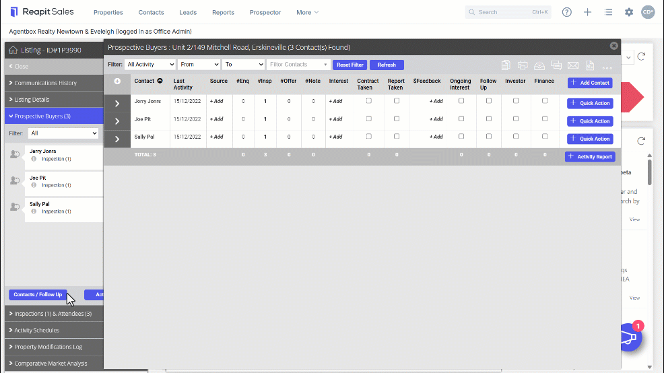Tick Finance checkbox for Sally Pal

click(x=545, y=136)
